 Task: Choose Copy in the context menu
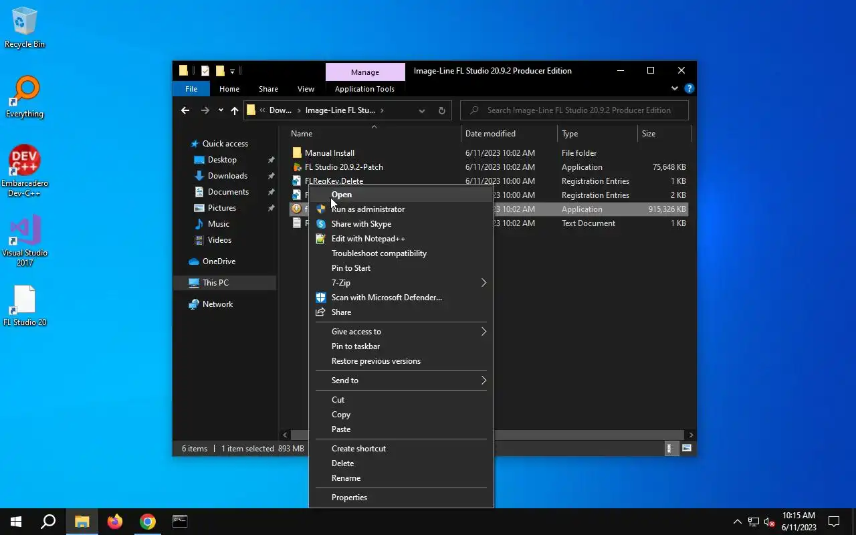click(x=401, y=415)
